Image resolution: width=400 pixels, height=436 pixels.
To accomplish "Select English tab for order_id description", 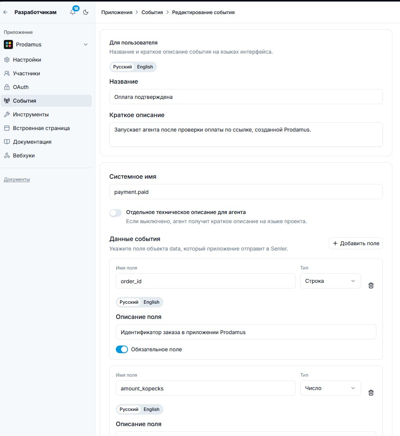I will pyautogui.click(x=151, y=302).
